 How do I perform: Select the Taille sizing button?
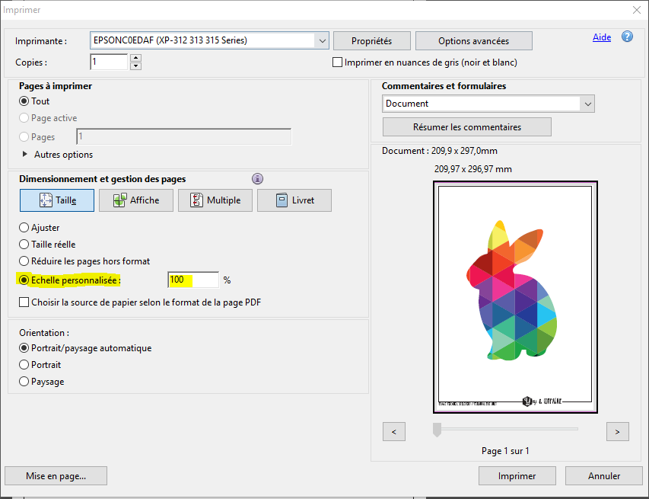pyautogui.click(x=57, y=200)
